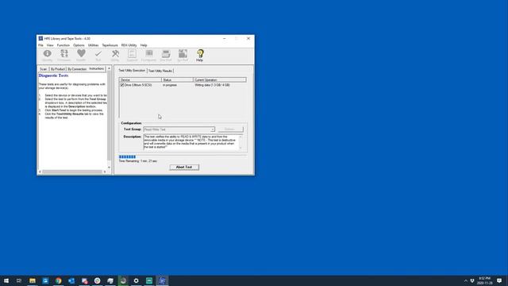Open the Action Center notification icon
Image resolution: width=508 pixels, height=286 pixels.
499,280
